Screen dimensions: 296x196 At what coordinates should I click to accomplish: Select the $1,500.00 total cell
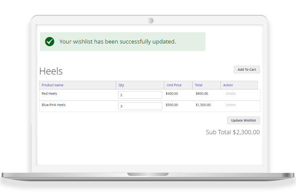point(203,105)
